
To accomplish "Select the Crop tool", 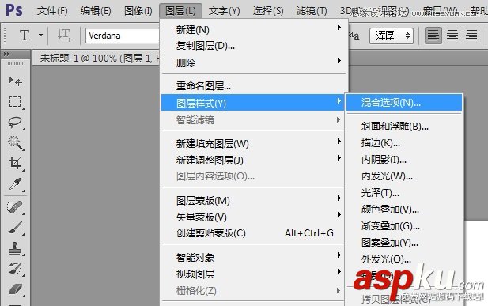I will click(x=14, y=164).
